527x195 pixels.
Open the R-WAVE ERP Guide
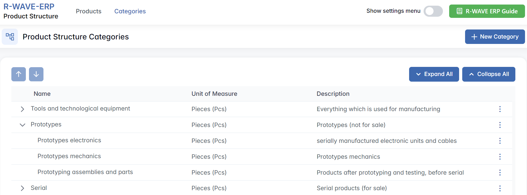click(x=487, y=11)
